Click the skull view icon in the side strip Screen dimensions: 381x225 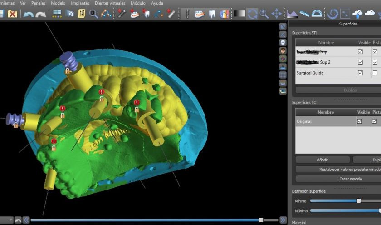click(x=283, y=42)
